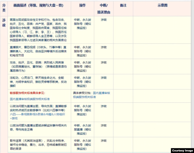The width and height of the screenshot is (194, 153).
Task: Select the description cell starting with "画面出现诋毁攻击性文字"
Action: tap(39, 29)
